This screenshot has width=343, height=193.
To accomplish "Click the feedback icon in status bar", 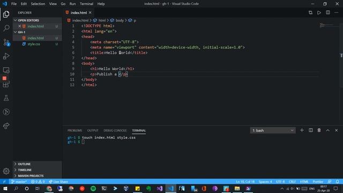I will click(x=330, y=182).
